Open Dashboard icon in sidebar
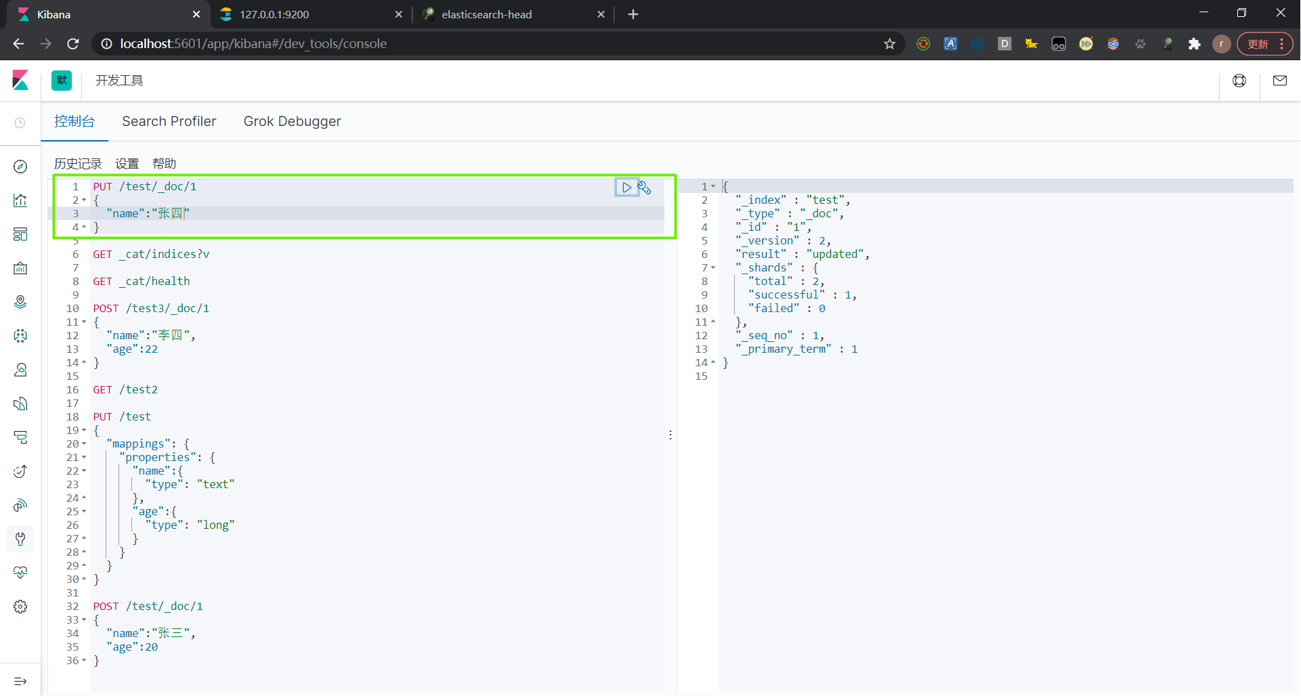Screen dimensions: 1301x696 click(x=20, y=234)
